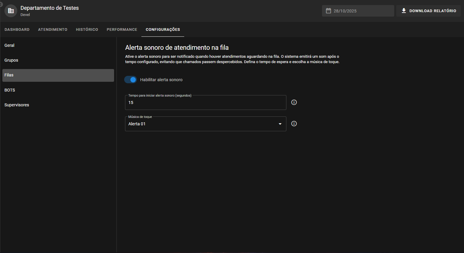Open the BOTS settings section
The width and height of the screenshot is (464, 253).
pyautogui.click(x=10, y=90)
